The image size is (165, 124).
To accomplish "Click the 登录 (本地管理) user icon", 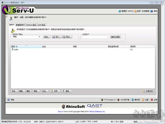I will tap(135, 11).
